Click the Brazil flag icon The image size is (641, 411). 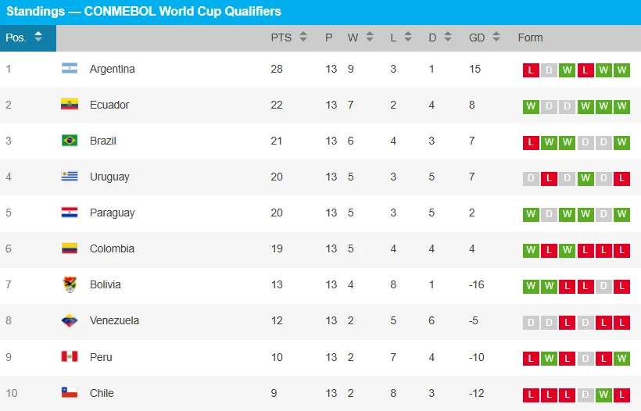click(x=70, y=141)
